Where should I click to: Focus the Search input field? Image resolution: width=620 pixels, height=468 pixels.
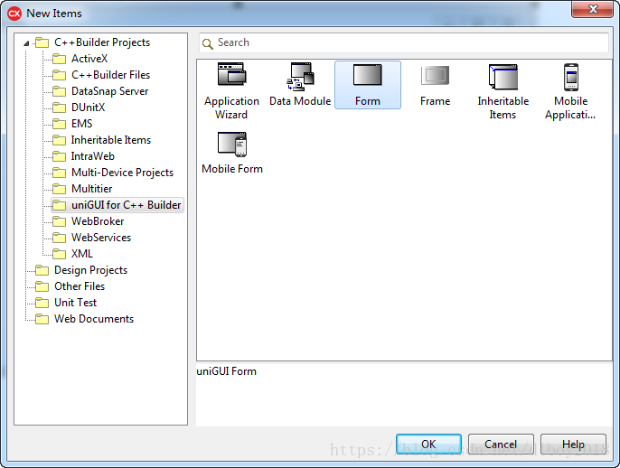click(404, 42)
